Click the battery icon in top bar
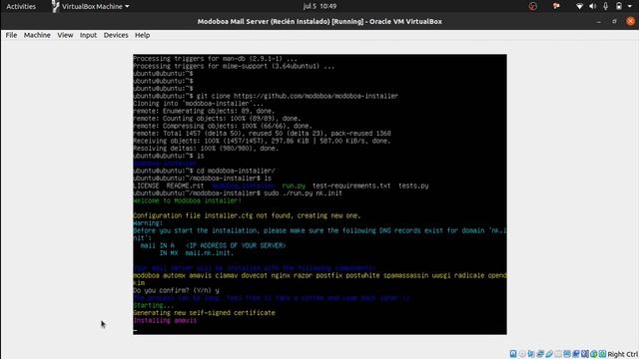Screen dimensions: 639x359 (619, 6)
